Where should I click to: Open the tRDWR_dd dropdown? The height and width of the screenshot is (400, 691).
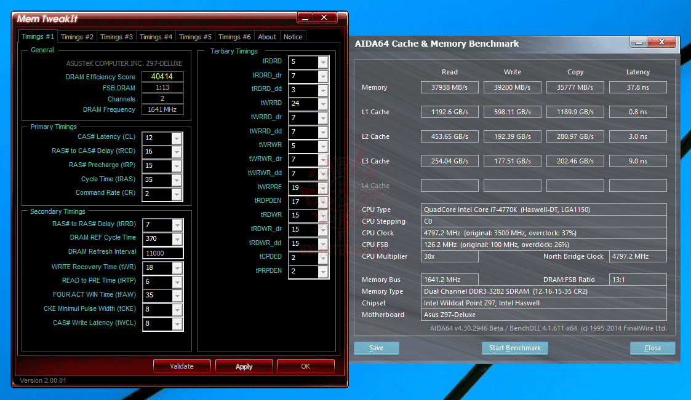click(323, 244)
